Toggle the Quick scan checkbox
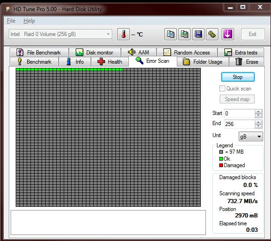Screen dimensions: 271x241 pos(222,89)
